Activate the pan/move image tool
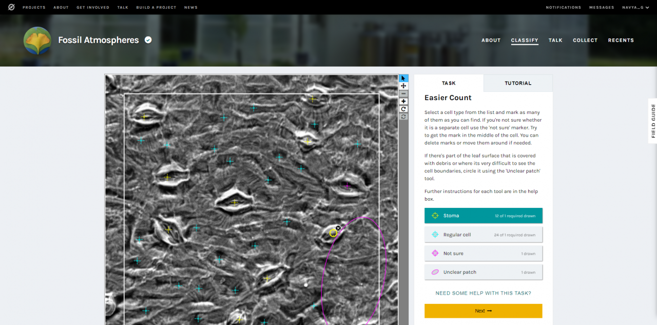 [x=403, y=86]
